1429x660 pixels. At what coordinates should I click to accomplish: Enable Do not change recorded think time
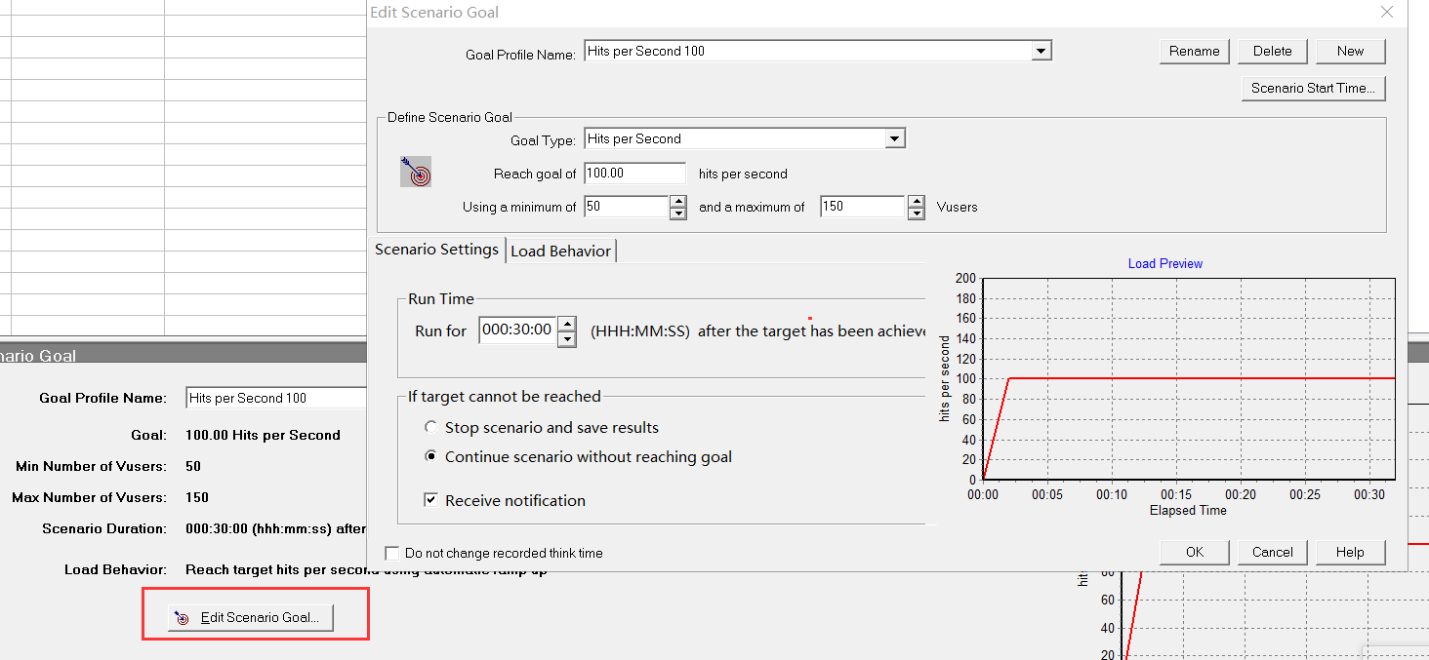tap(392, 553)
